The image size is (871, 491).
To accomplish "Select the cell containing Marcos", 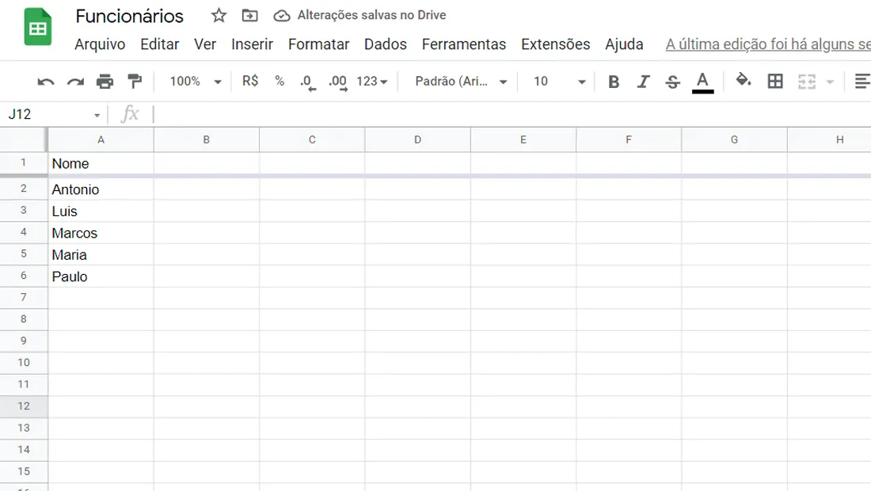I will 101,233.
